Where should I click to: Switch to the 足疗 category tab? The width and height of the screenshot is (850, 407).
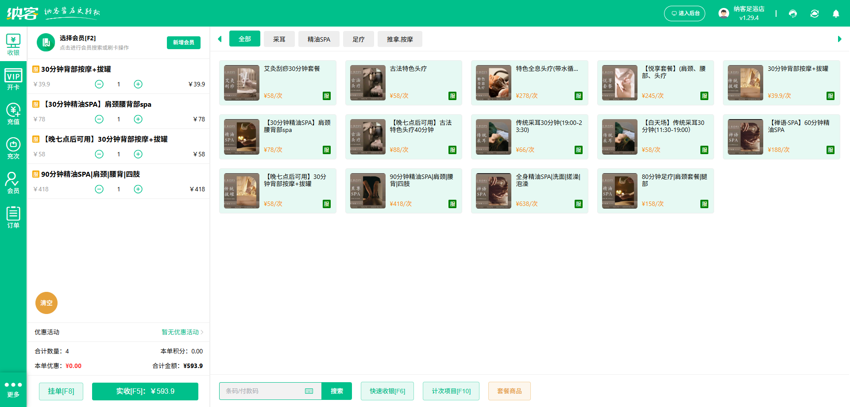pyautogui.click(x=359, y=39)
